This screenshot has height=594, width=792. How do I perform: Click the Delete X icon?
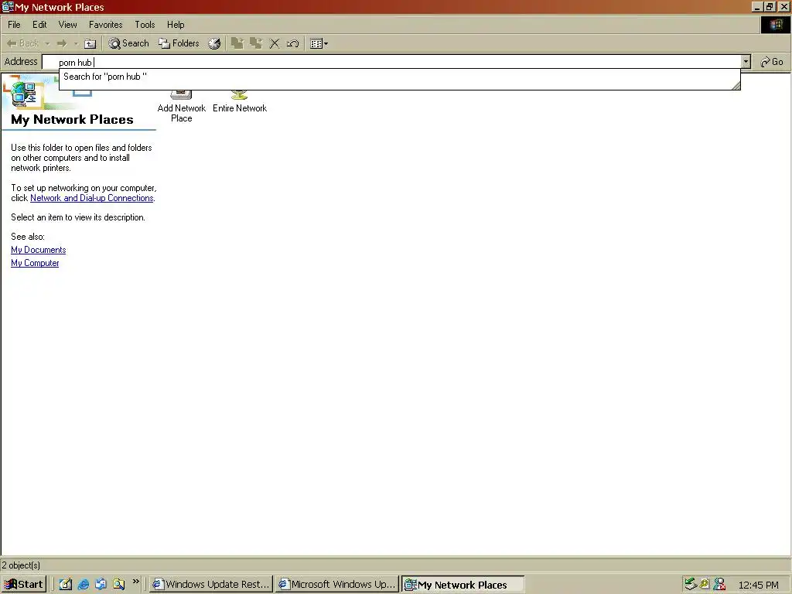pos(275,43)
